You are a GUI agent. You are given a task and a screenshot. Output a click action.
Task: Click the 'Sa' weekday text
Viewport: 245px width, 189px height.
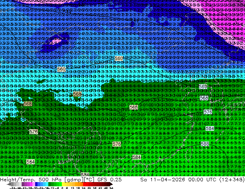[143, 180]
